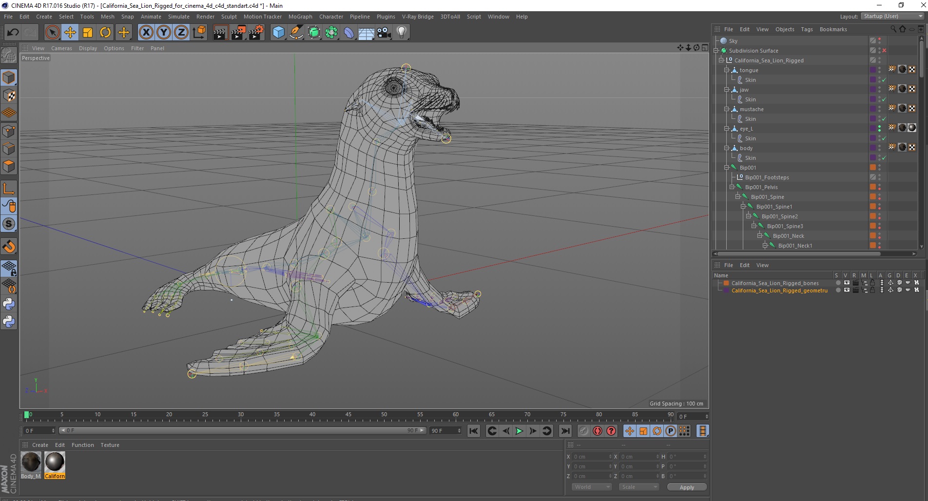Switch to Points mode
This screenshot has width=928, height=501.
(9, 131)
